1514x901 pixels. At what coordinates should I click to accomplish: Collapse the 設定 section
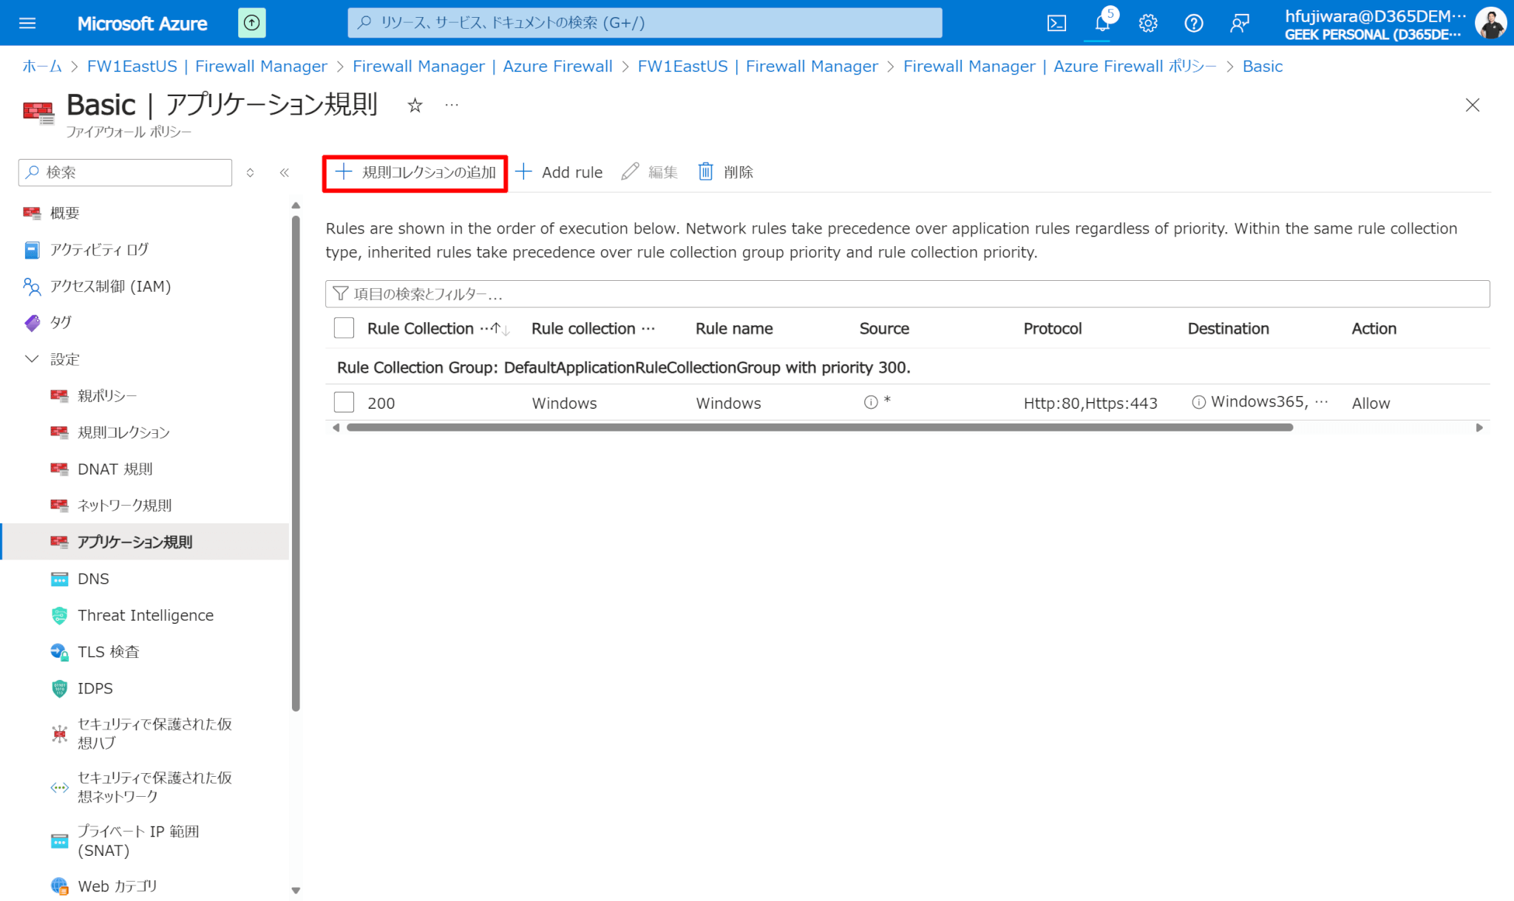pyautogui.click(x=32, y=358)
